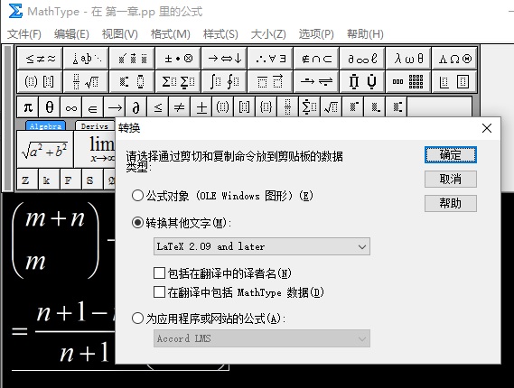Open the logical symbols palette (∴∀∃)

point(270,59)
